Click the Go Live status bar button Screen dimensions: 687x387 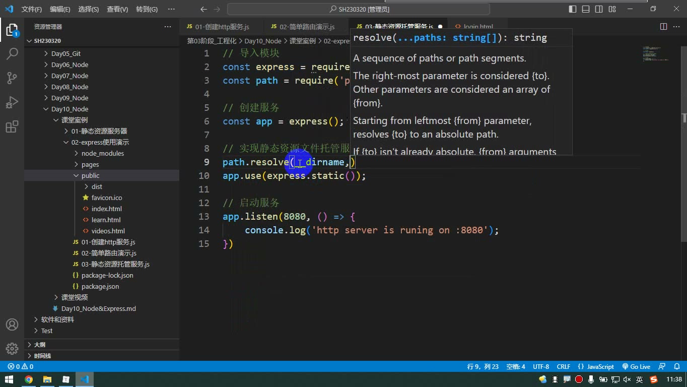(636, 367)
